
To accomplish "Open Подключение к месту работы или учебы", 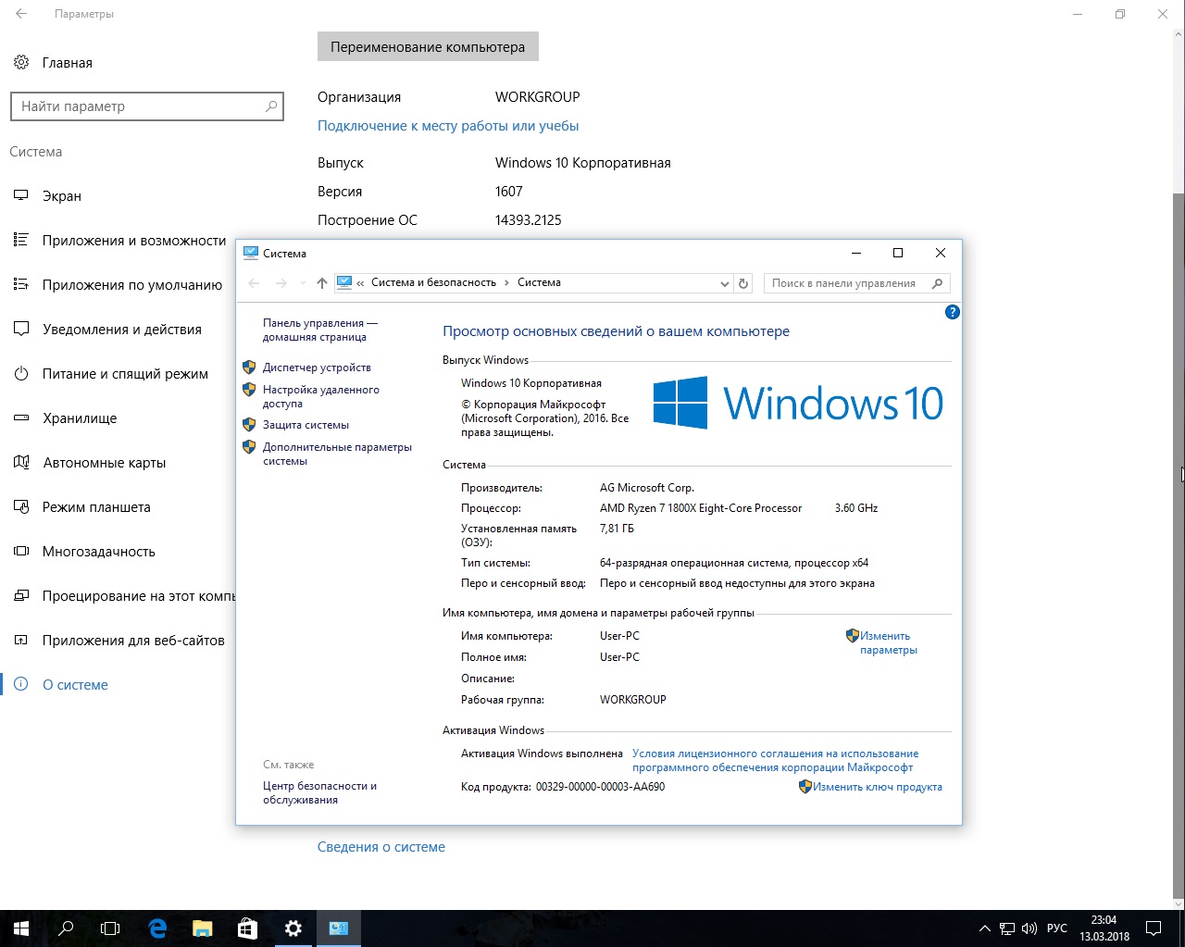I will 448,126.
